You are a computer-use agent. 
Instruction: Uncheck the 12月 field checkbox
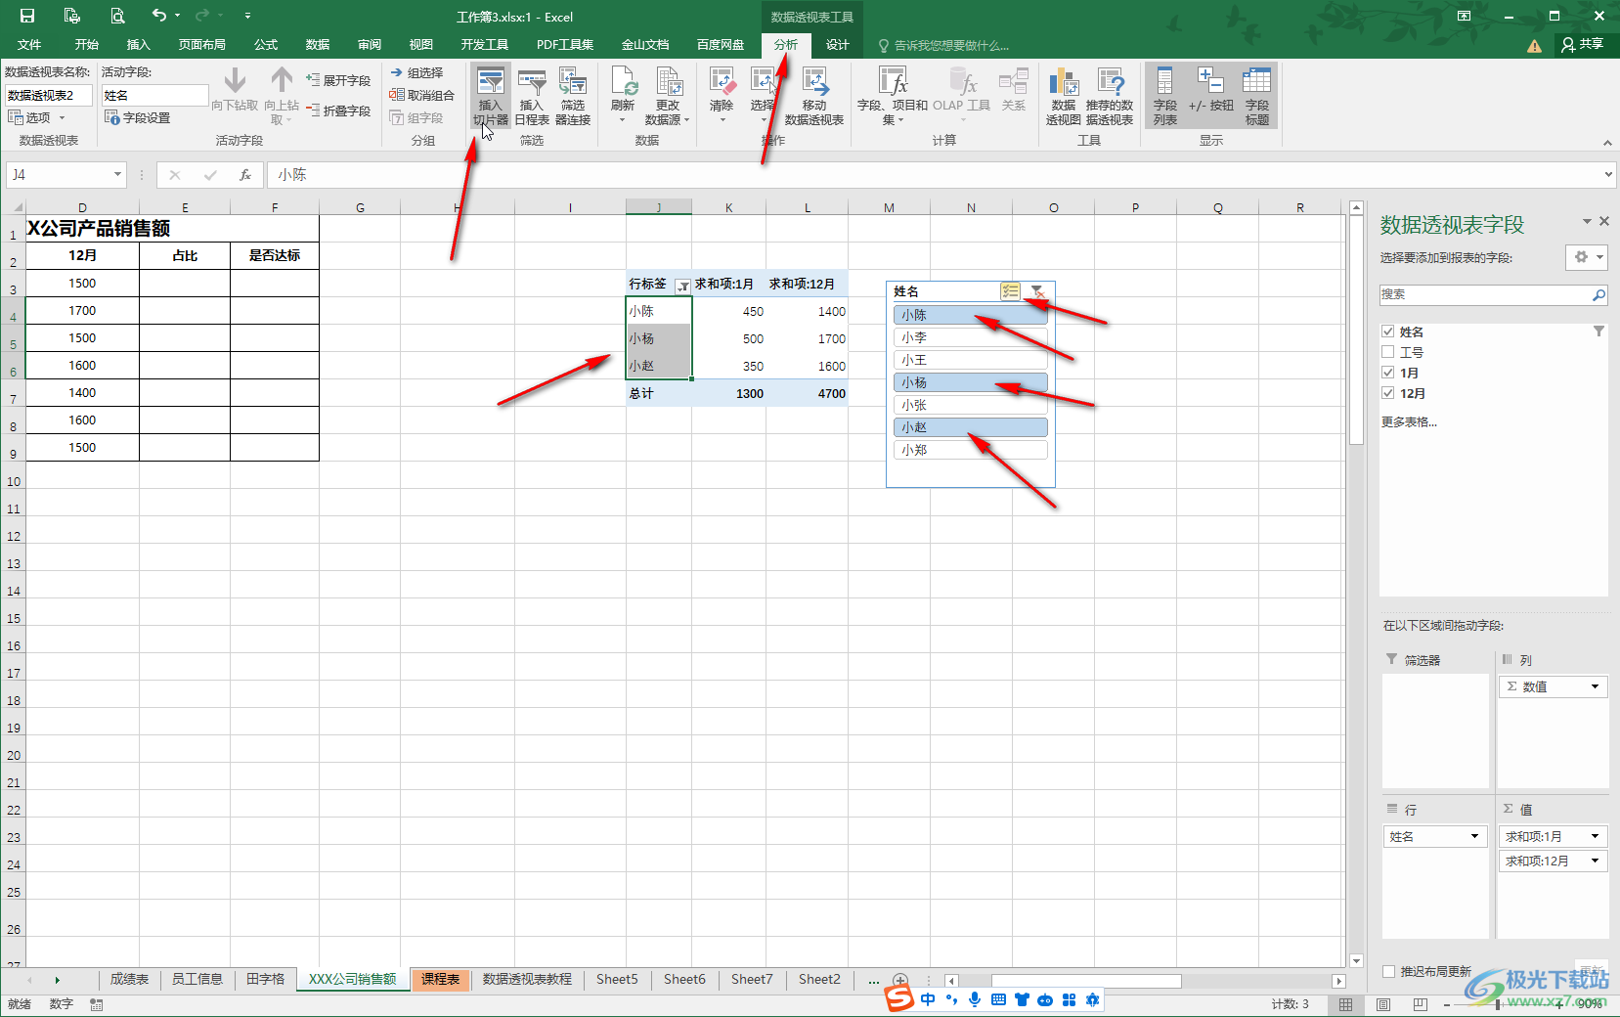click(1388, 393)
